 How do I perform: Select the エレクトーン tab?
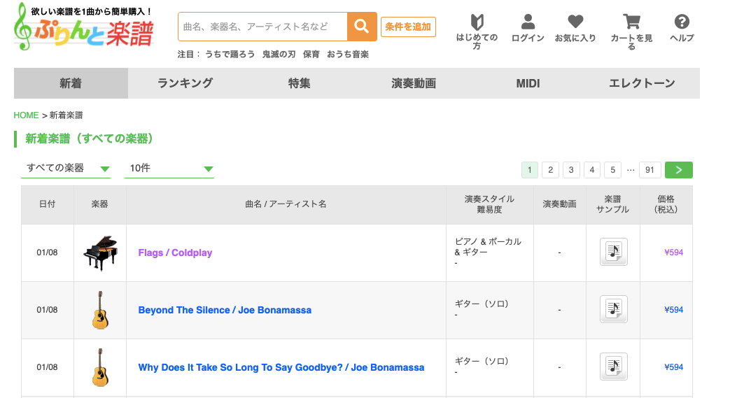pyautogui.click(x=642, y=83)
